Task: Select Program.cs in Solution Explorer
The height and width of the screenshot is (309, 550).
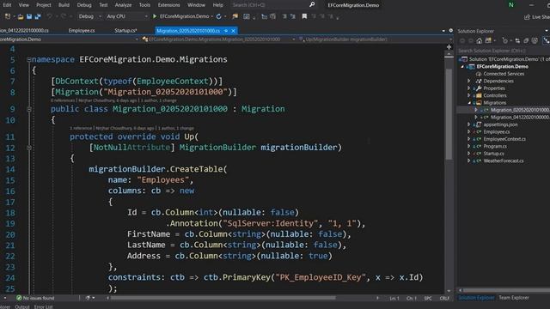Action: 495,147
